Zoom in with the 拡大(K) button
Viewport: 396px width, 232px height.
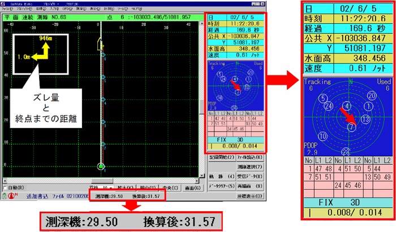pyautogui.click(x=125, y=188)
